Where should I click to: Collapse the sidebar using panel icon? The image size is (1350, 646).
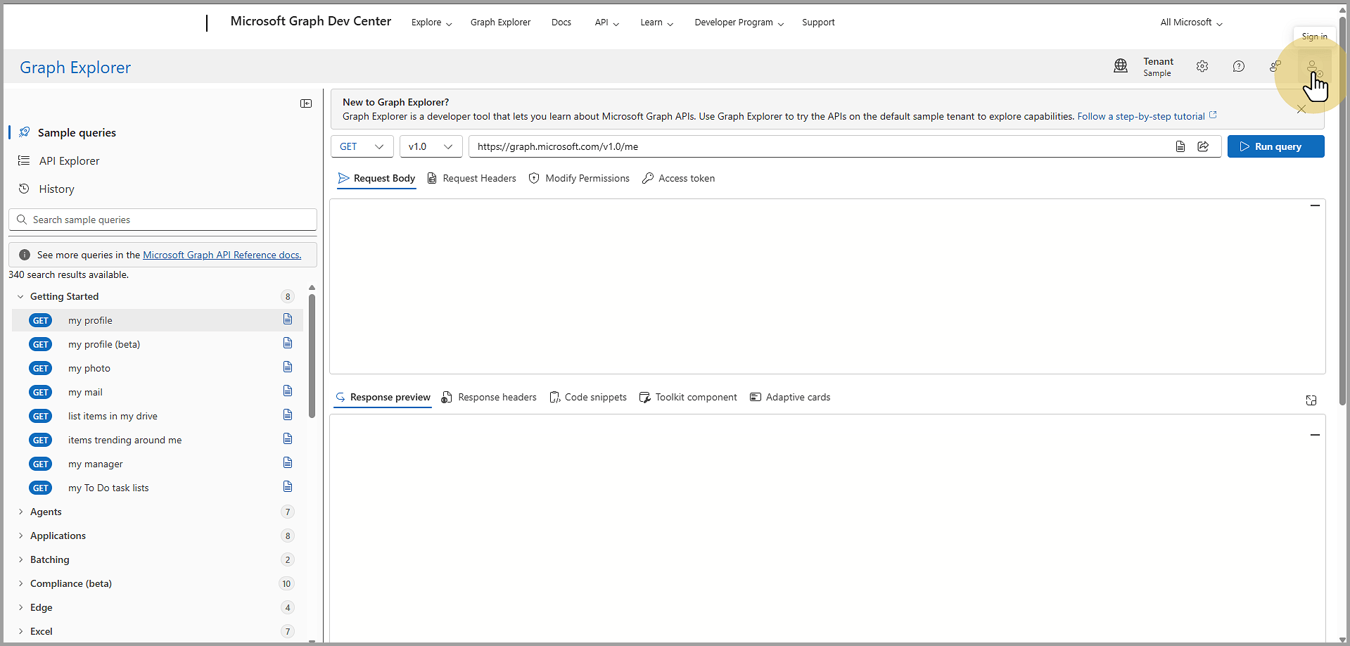click(x=306, y=103)
